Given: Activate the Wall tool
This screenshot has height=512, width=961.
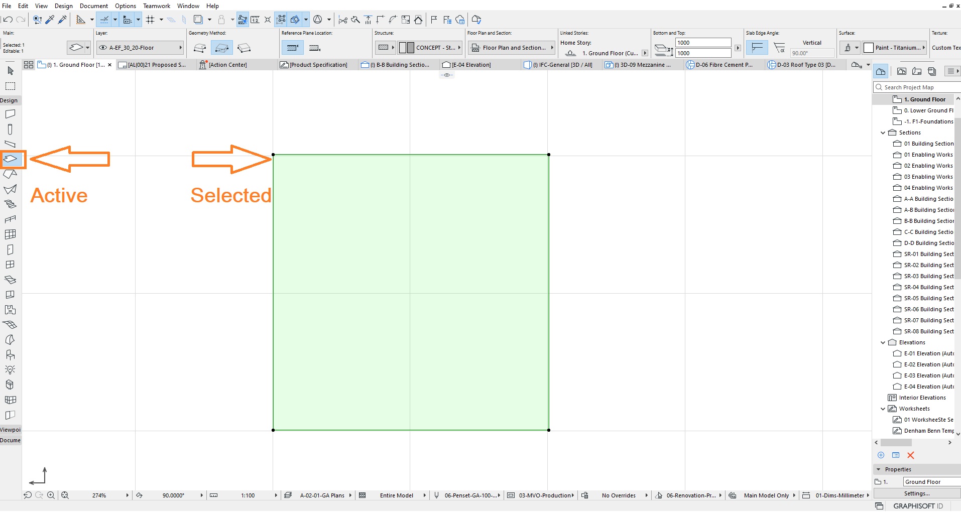Looking at the screenshot, I should click(x=10, y=114).
